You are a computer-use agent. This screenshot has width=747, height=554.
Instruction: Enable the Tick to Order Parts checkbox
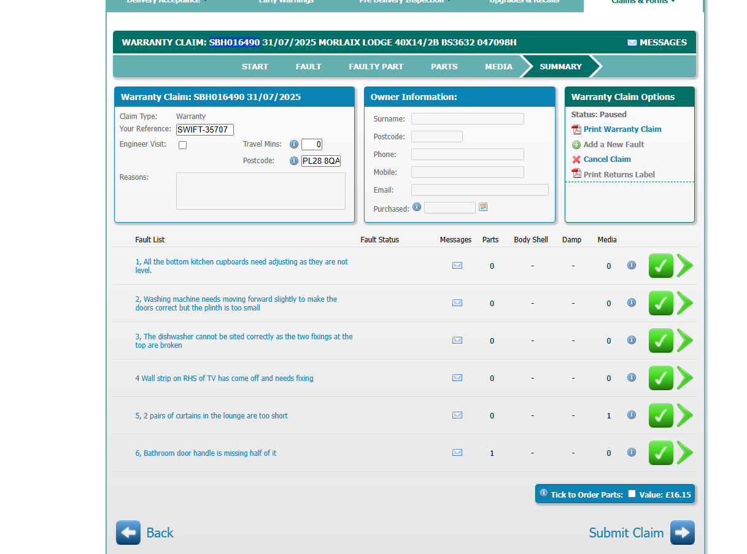632,494
